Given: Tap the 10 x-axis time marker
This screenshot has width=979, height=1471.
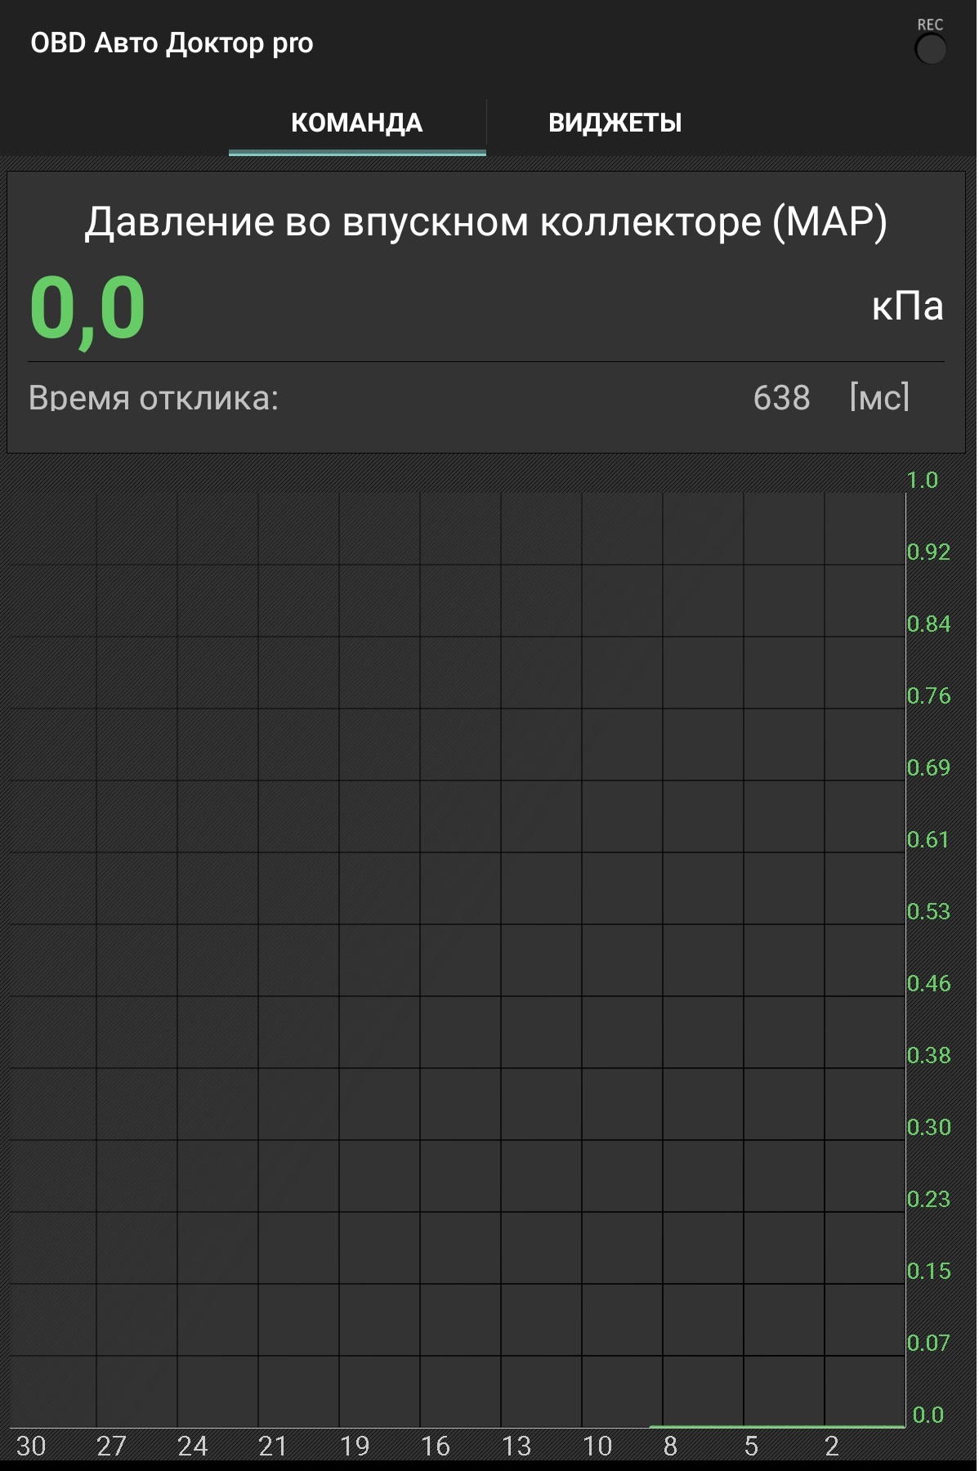Looking at the screenshot, I should coord(597,1446).
